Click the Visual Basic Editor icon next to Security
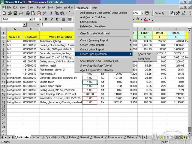The image size is (192, 144). [172, 13]
